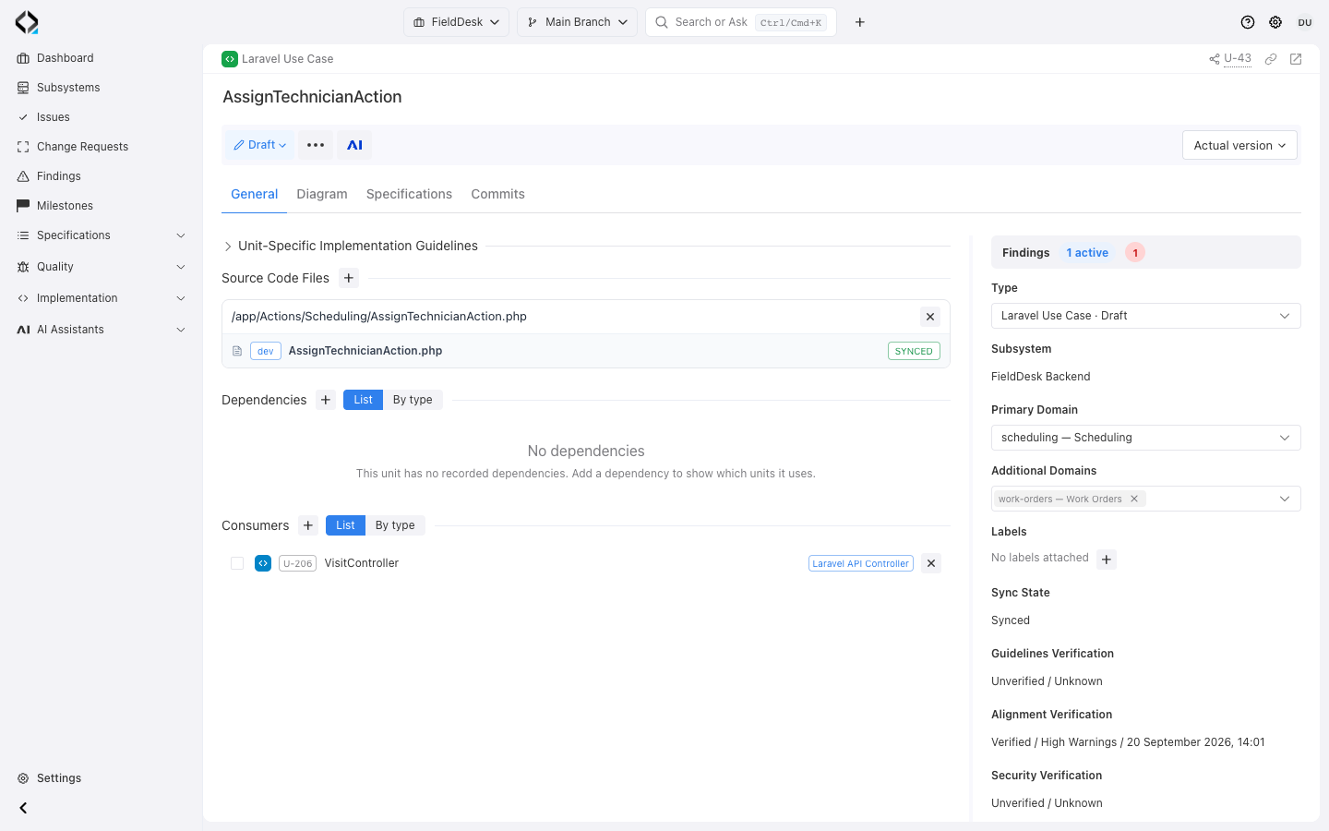This screenshot has height=831, width=1329.
Task: Open the help icon in top bar
Action: [x=1248, y=22]
